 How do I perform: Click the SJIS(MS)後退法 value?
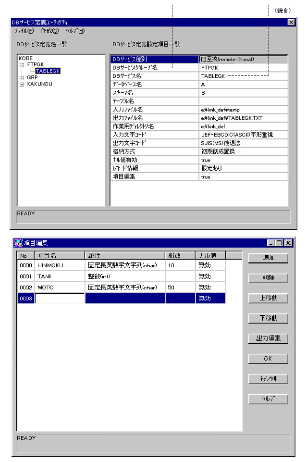[244, 143]
